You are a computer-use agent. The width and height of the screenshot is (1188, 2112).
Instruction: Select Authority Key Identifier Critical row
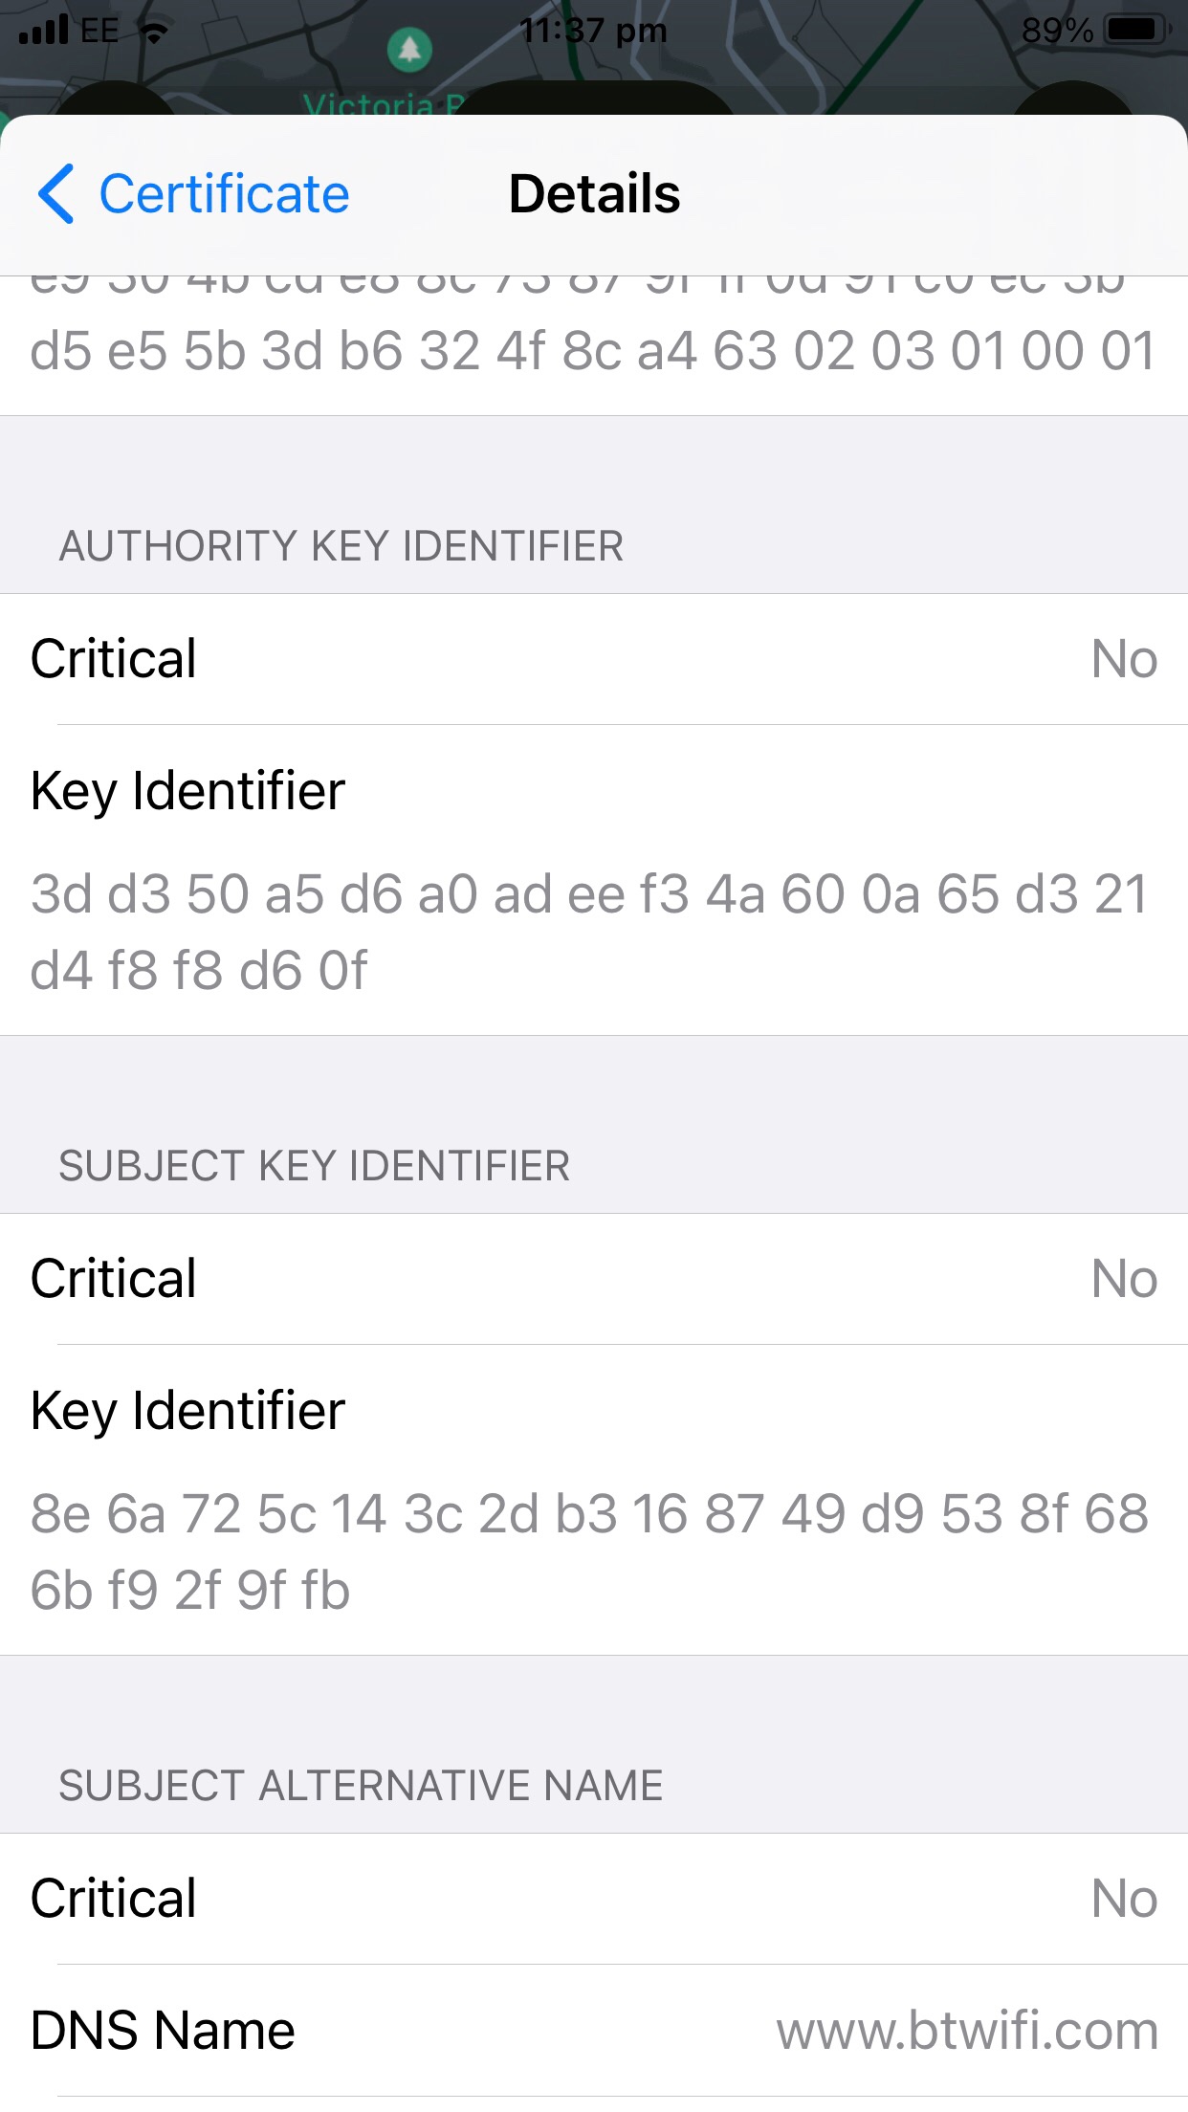594,659
